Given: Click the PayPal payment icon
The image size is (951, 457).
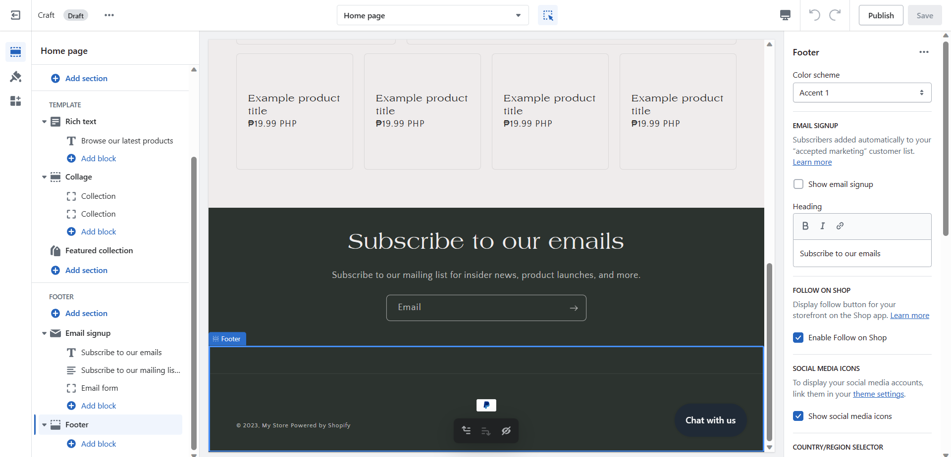Looking at the screenshot, I should coord(486,405).
